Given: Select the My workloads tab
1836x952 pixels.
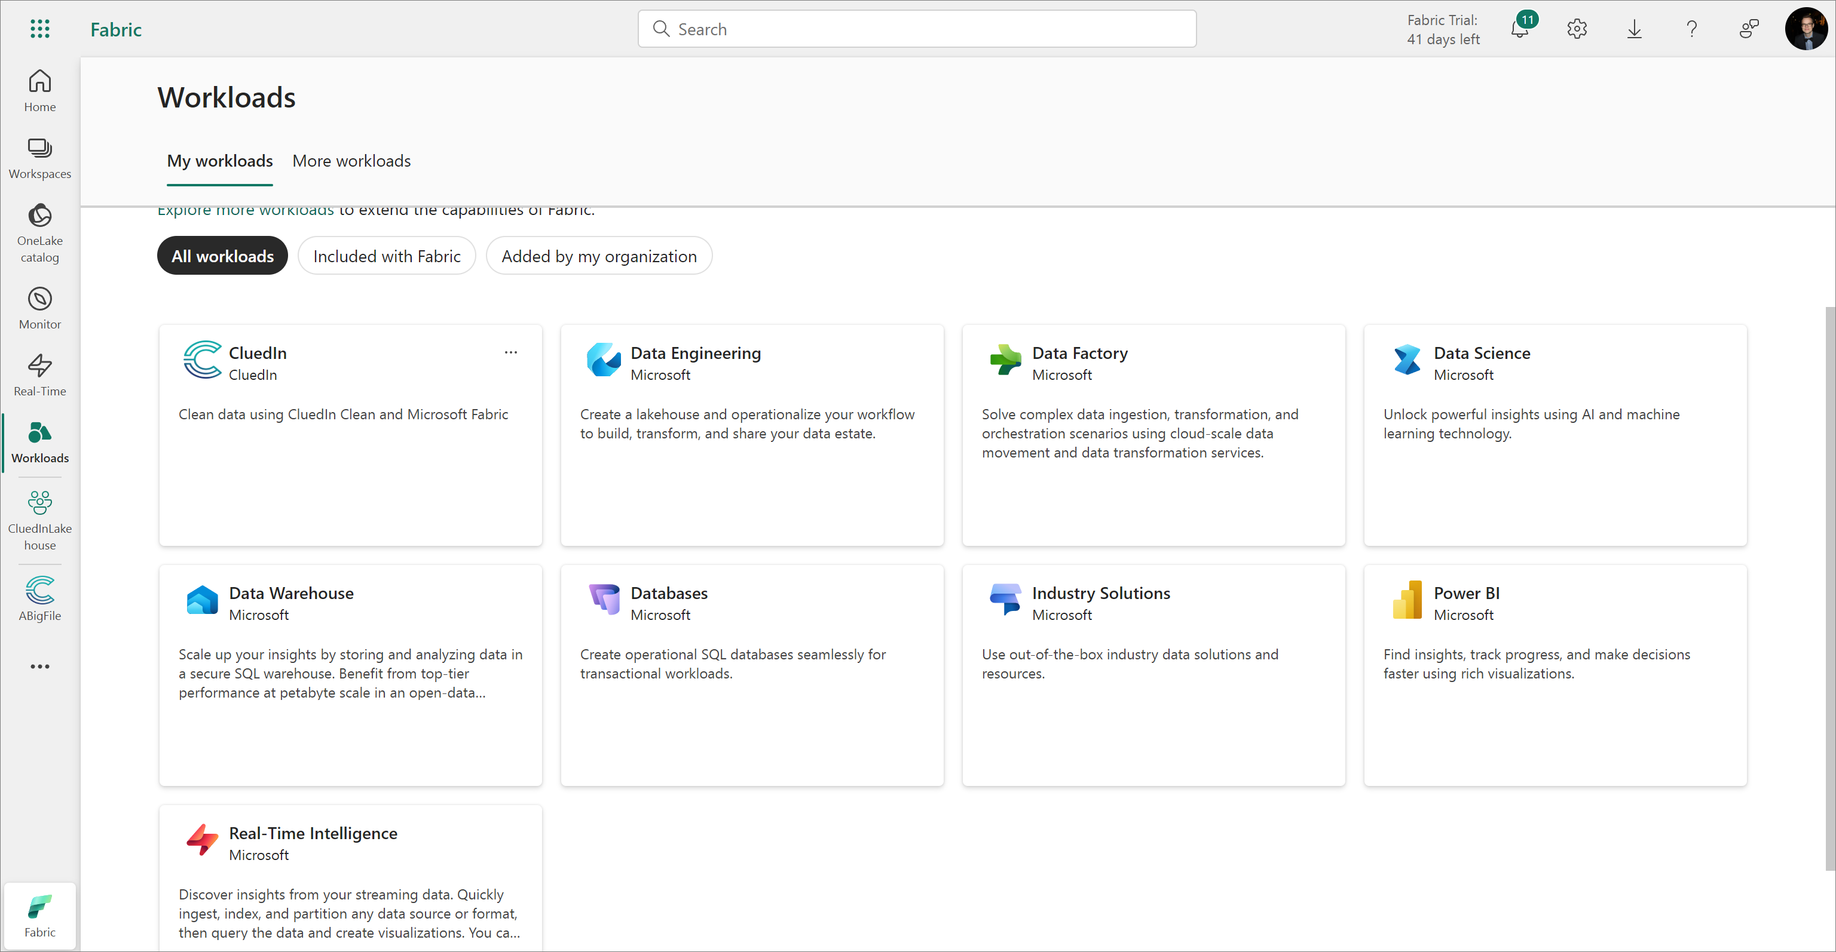Looking at the screenshot, I should click(219, 161).
